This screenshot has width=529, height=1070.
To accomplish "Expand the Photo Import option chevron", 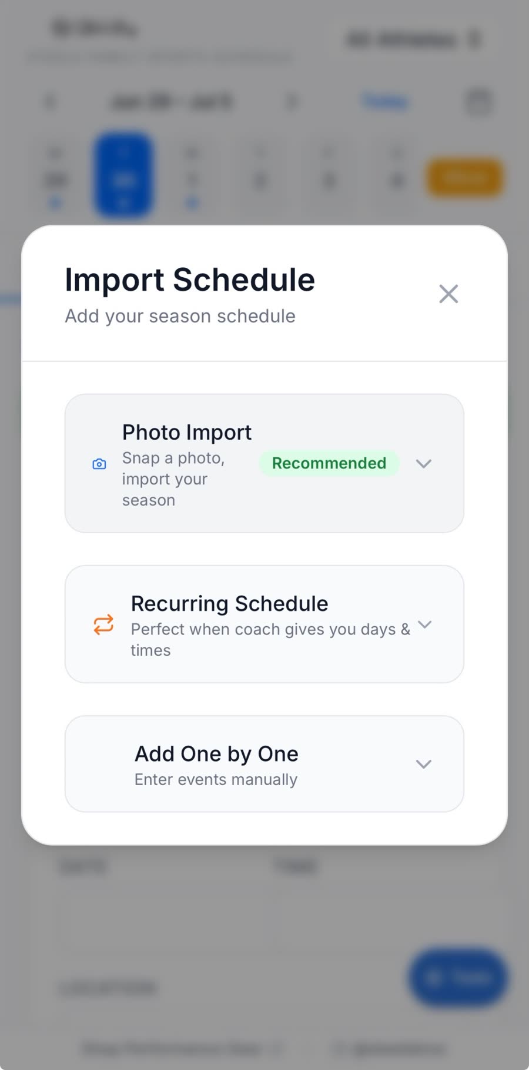I will point(424,464).
